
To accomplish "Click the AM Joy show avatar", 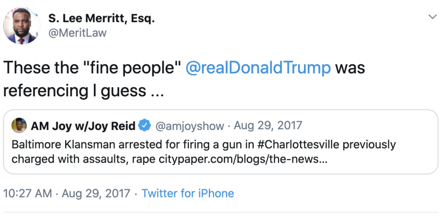I will tap(19, 126).
